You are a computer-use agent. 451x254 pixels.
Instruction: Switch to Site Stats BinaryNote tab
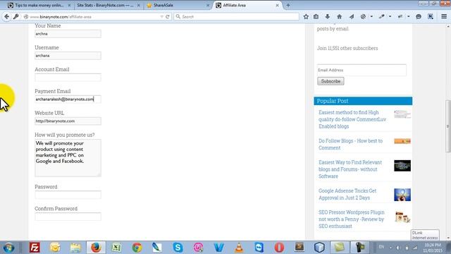[105, 5]
